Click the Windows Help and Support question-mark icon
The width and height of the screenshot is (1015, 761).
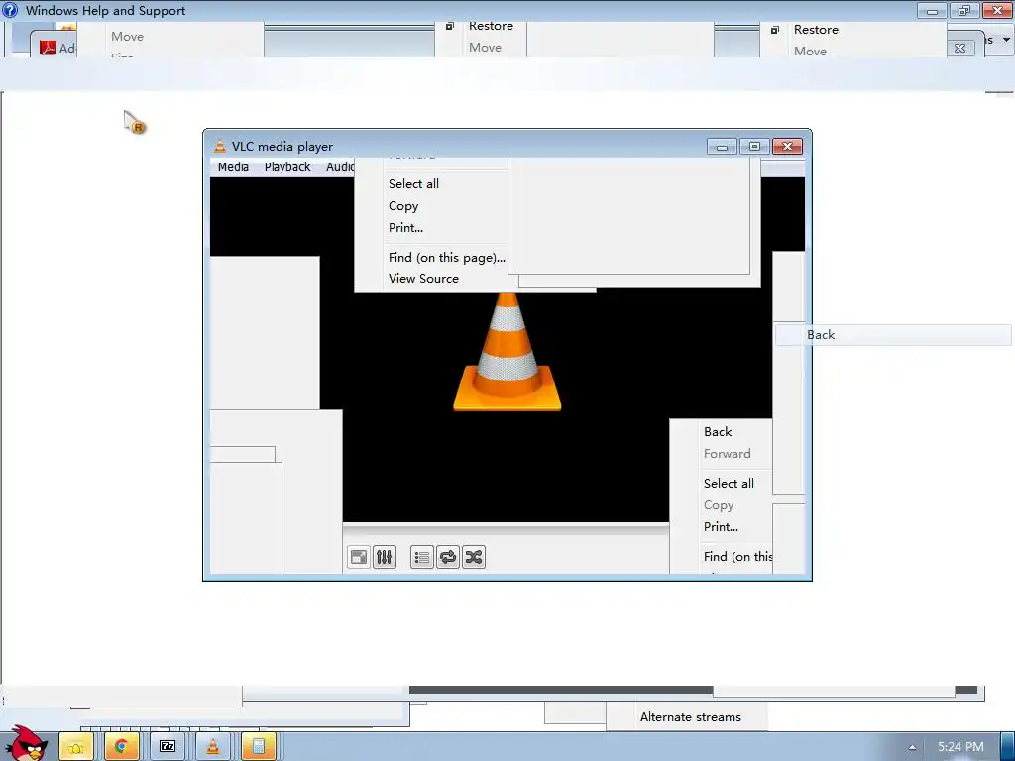[x=10, y=10]
